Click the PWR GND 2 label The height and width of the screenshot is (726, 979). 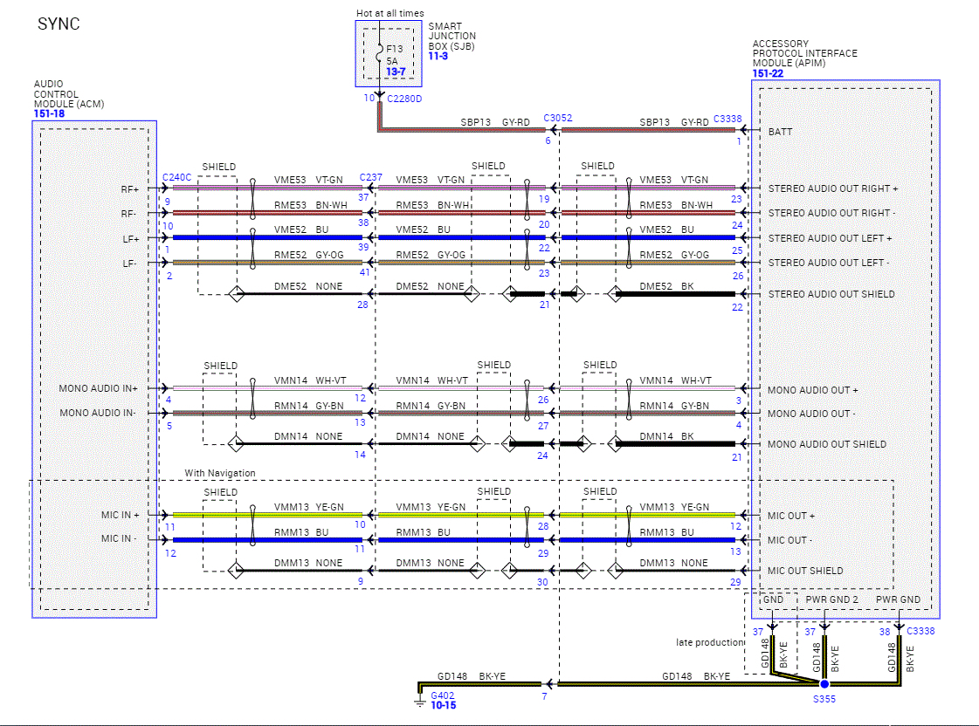click(x=831, y=599)
